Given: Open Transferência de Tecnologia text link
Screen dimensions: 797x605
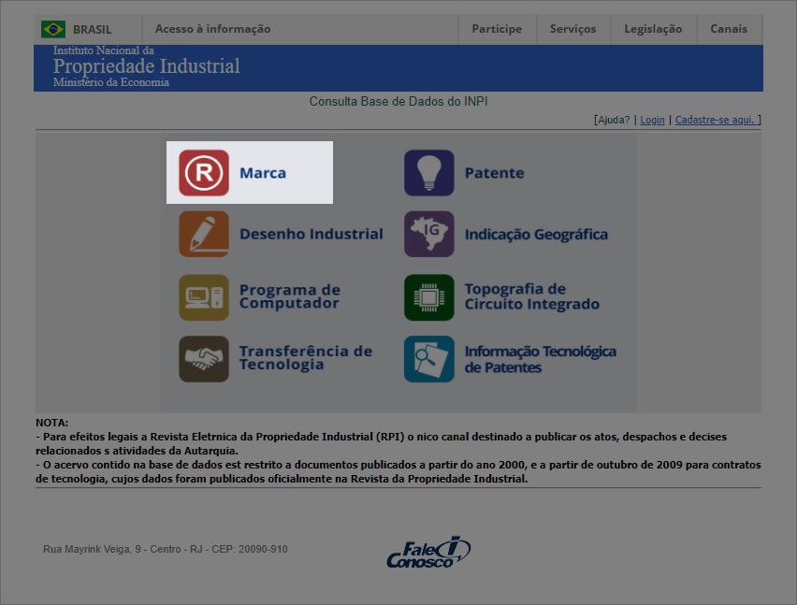Looking at the screenshot, I should pos(306,357).
